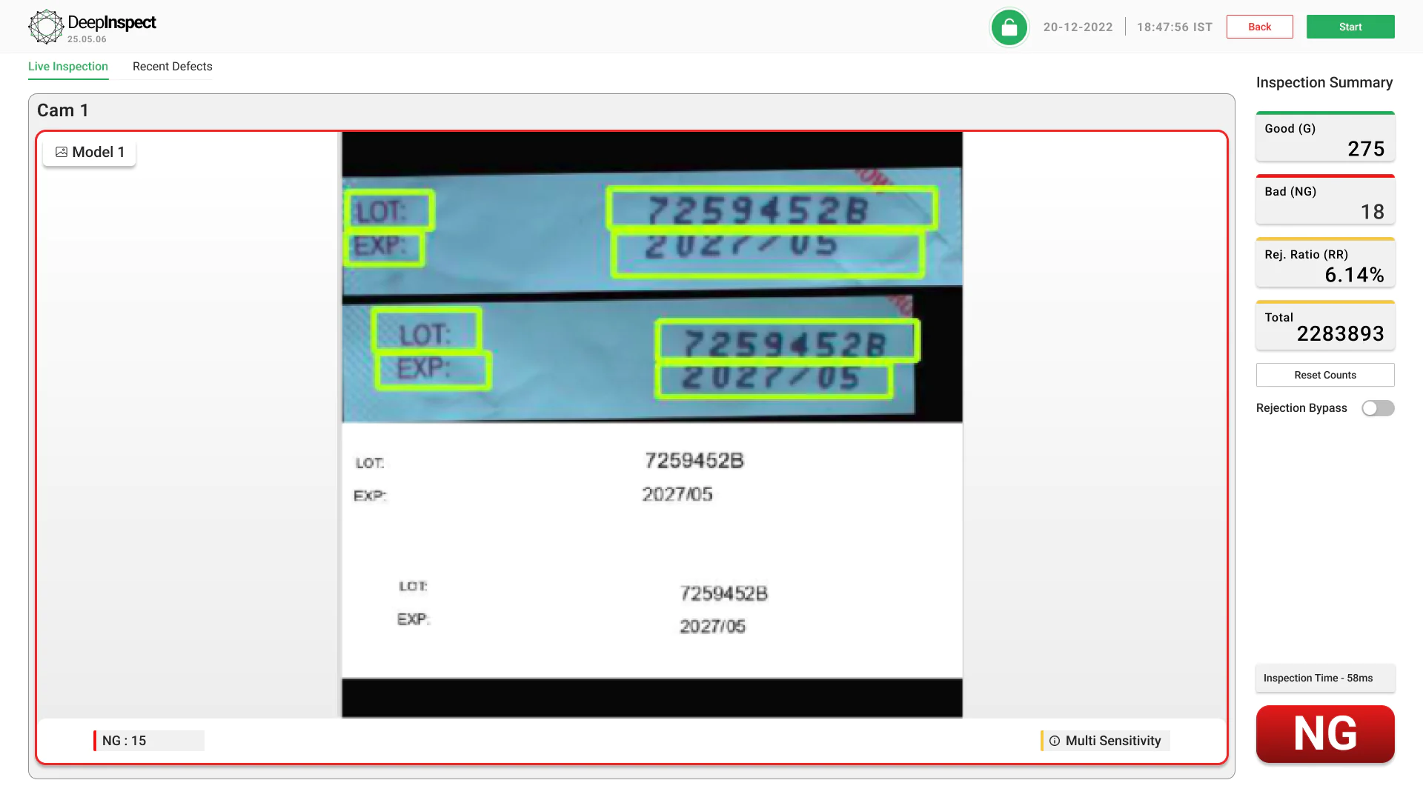Click the Inspection Time - 58ms label
Screen dimensions: 1423x800
click(1325, 678)
